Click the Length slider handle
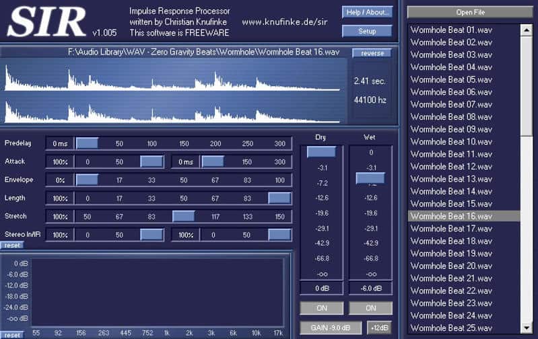Viewport: 538px width, 339px height. [x=279, y=198]
